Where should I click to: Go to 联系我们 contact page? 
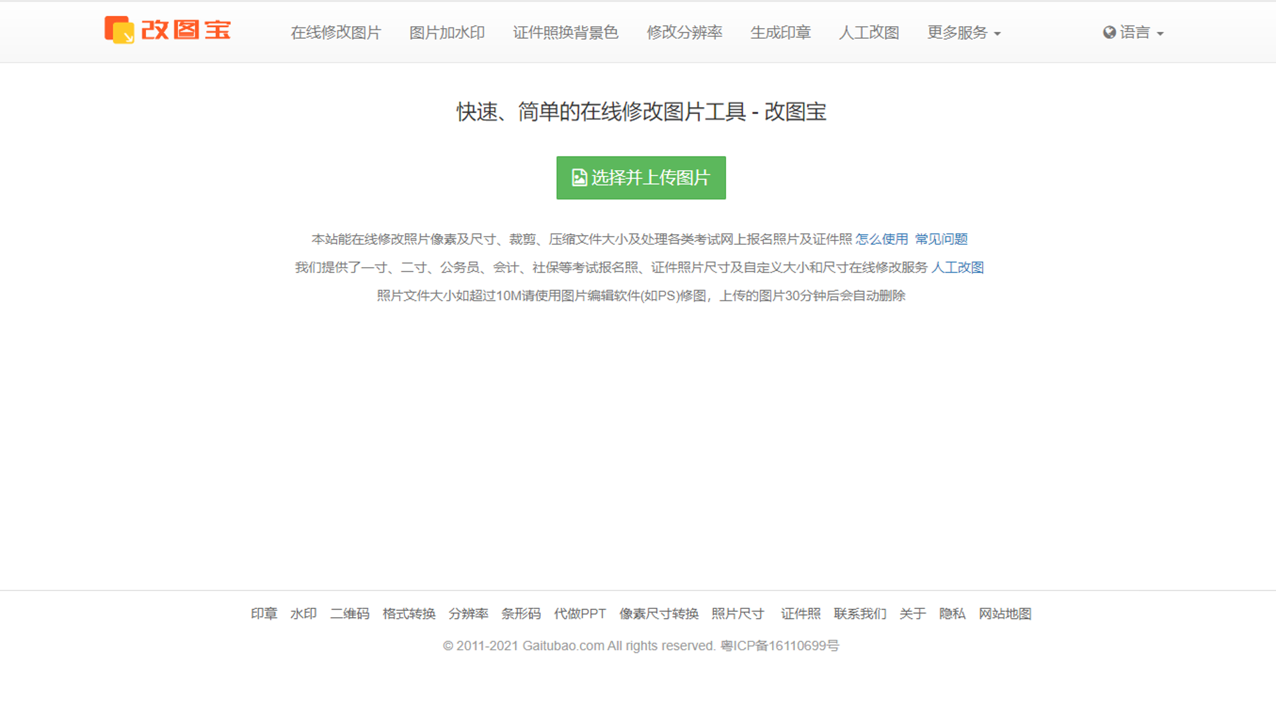coord(860,613)
